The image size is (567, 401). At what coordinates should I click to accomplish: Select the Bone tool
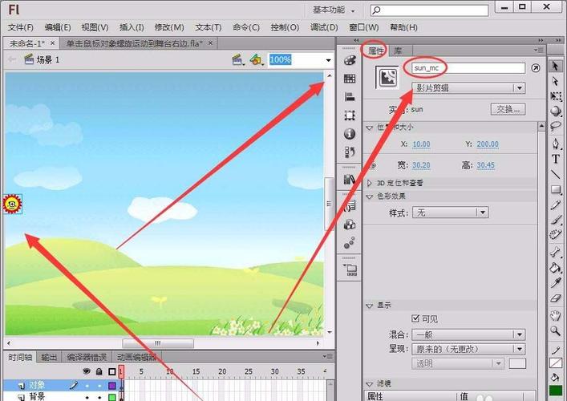[x=556, y=252]
